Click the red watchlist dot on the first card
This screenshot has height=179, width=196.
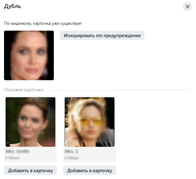tap(6, 158)
